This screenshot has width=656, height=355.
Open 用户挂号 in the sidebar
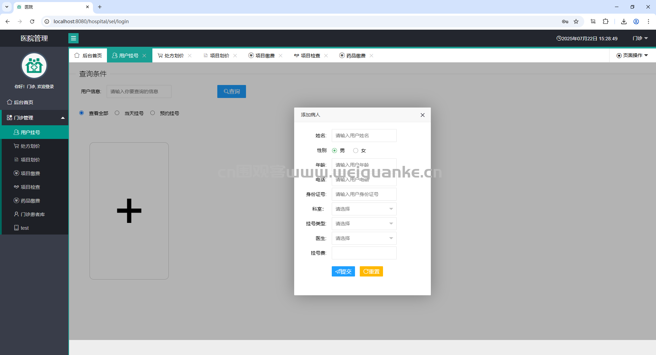[x=35, y=132]
